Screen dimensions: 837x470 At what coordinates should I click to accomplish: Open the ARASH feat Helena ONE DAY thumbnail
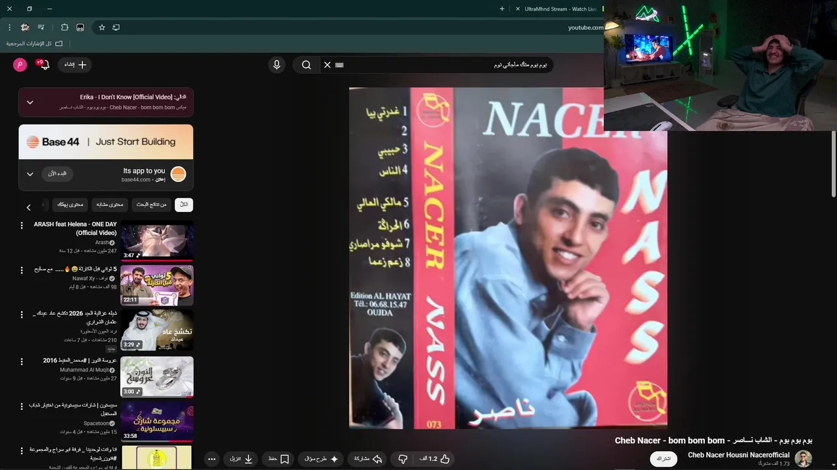point(157,242)
